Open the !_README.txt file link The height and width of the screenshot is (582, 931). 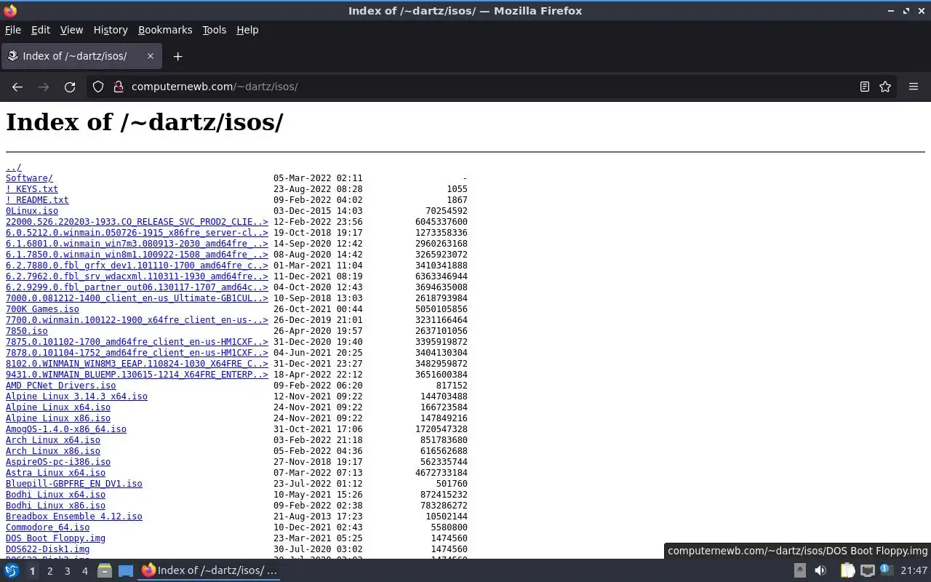pyautogui.click(x=37, y=200)
